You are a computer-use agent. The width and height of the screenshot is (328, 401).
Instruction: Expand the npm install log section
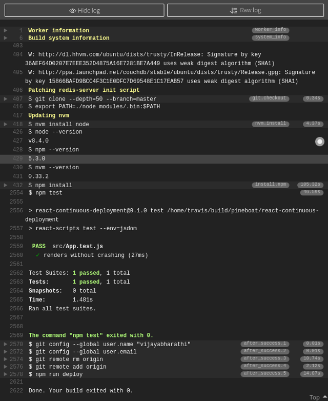click(6, 185)
